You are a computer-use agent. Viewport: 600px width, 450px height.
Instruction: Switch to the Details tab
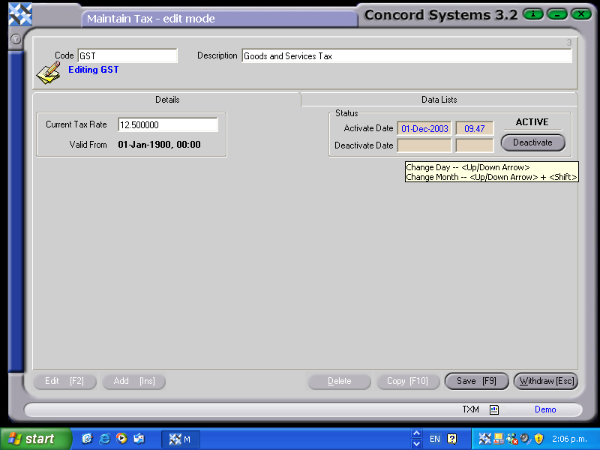tap(167, 99)
